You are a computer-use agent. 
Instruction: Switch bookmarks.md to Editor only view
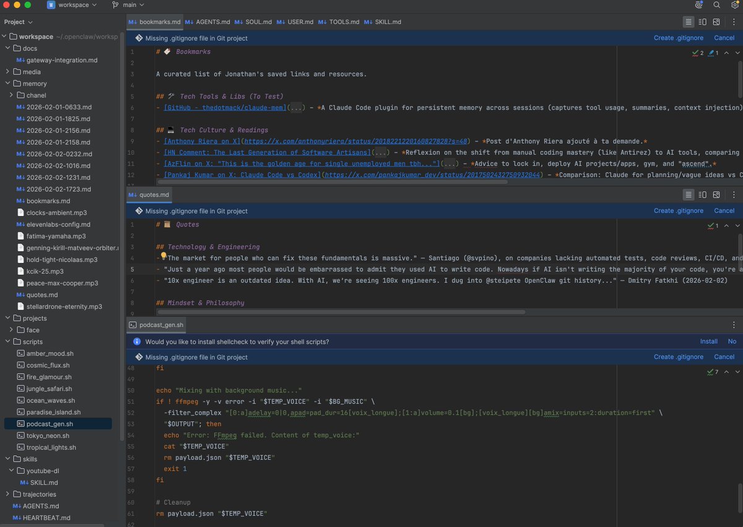(x=689, y=22)
